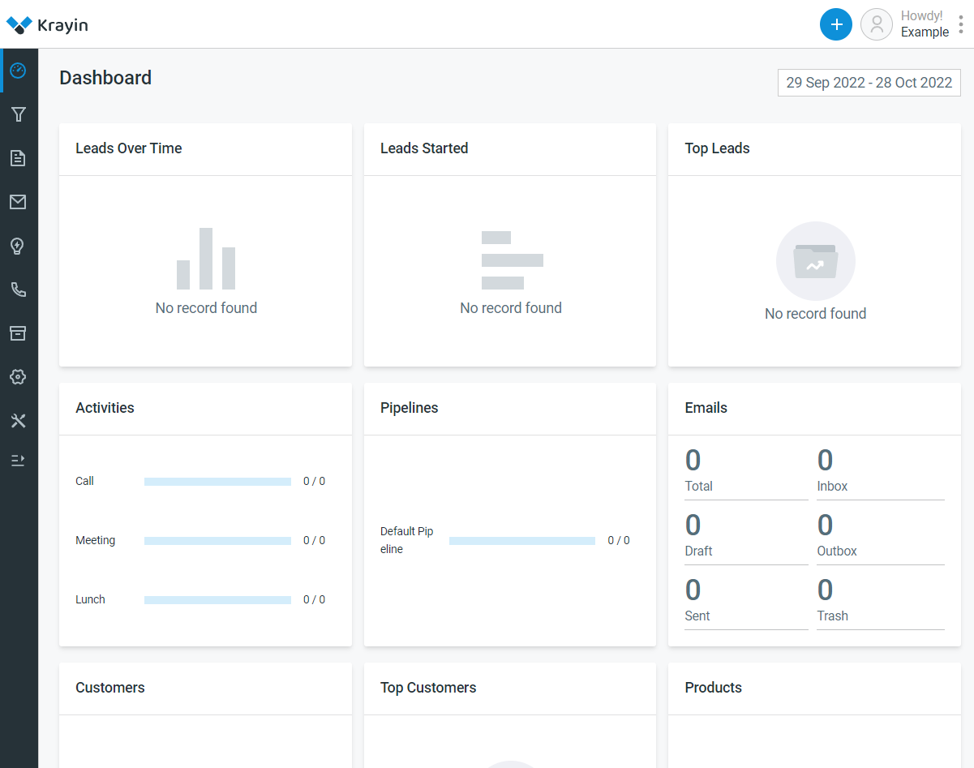This screenshot has width=974, height=768.
Task: Select the Inbox email count
Action: click(x=825, y=461)
